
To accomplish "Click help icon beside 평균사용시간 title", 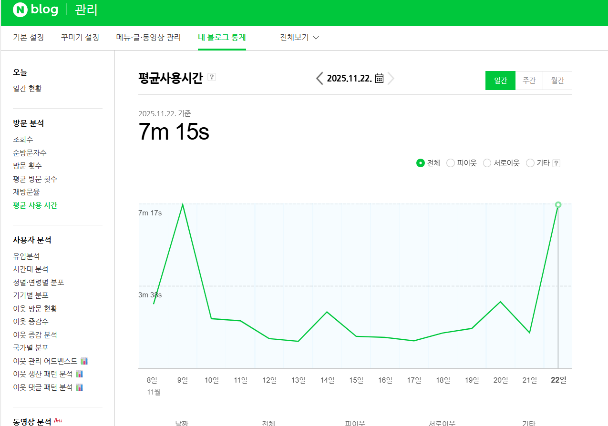I will [x=212, y=77].
